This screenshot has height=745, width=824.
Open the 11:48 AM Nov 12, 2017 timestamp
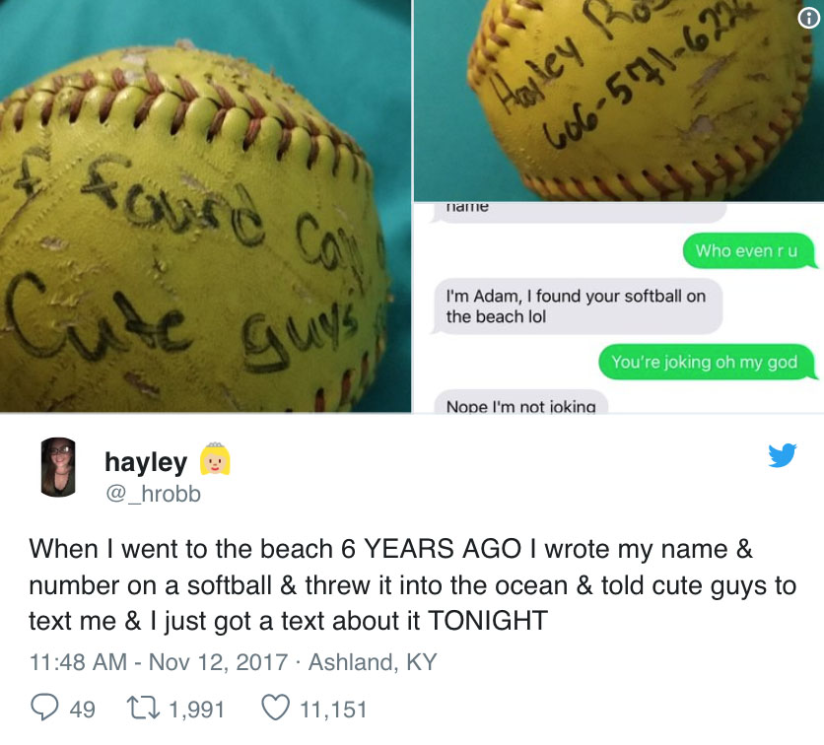(159, 662)
